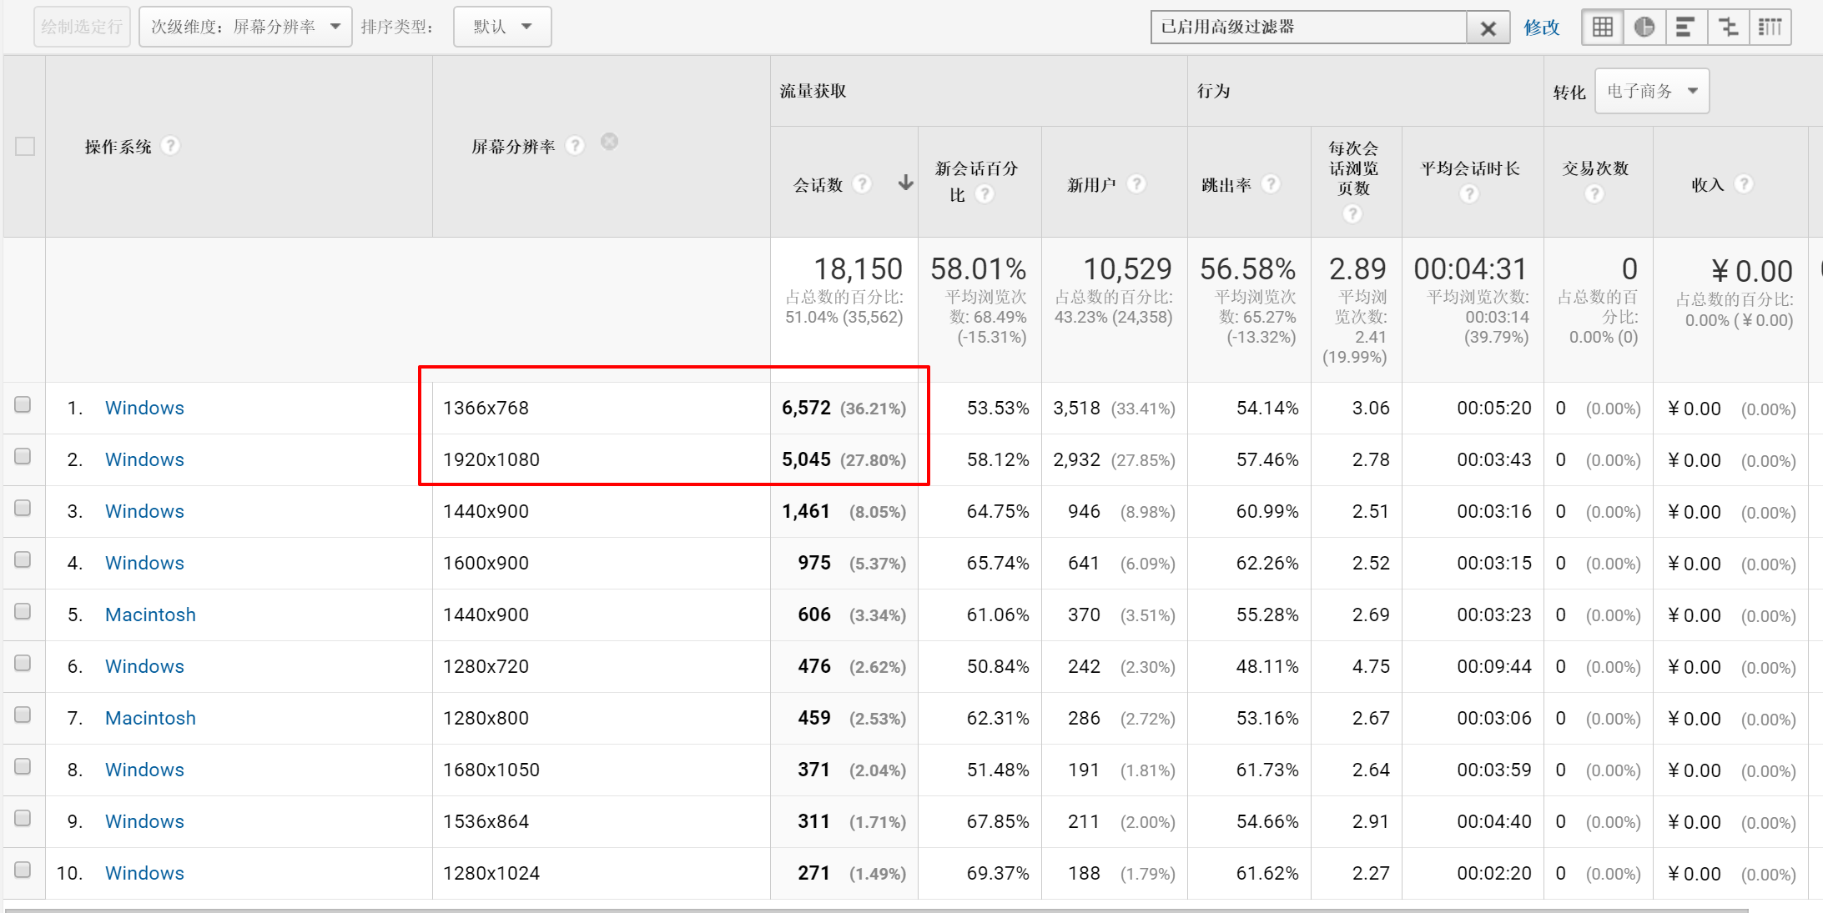Check the row 1 Windows 1366x768 checkbox
This screenshot has height=913, width=1823.
[23, 405]
